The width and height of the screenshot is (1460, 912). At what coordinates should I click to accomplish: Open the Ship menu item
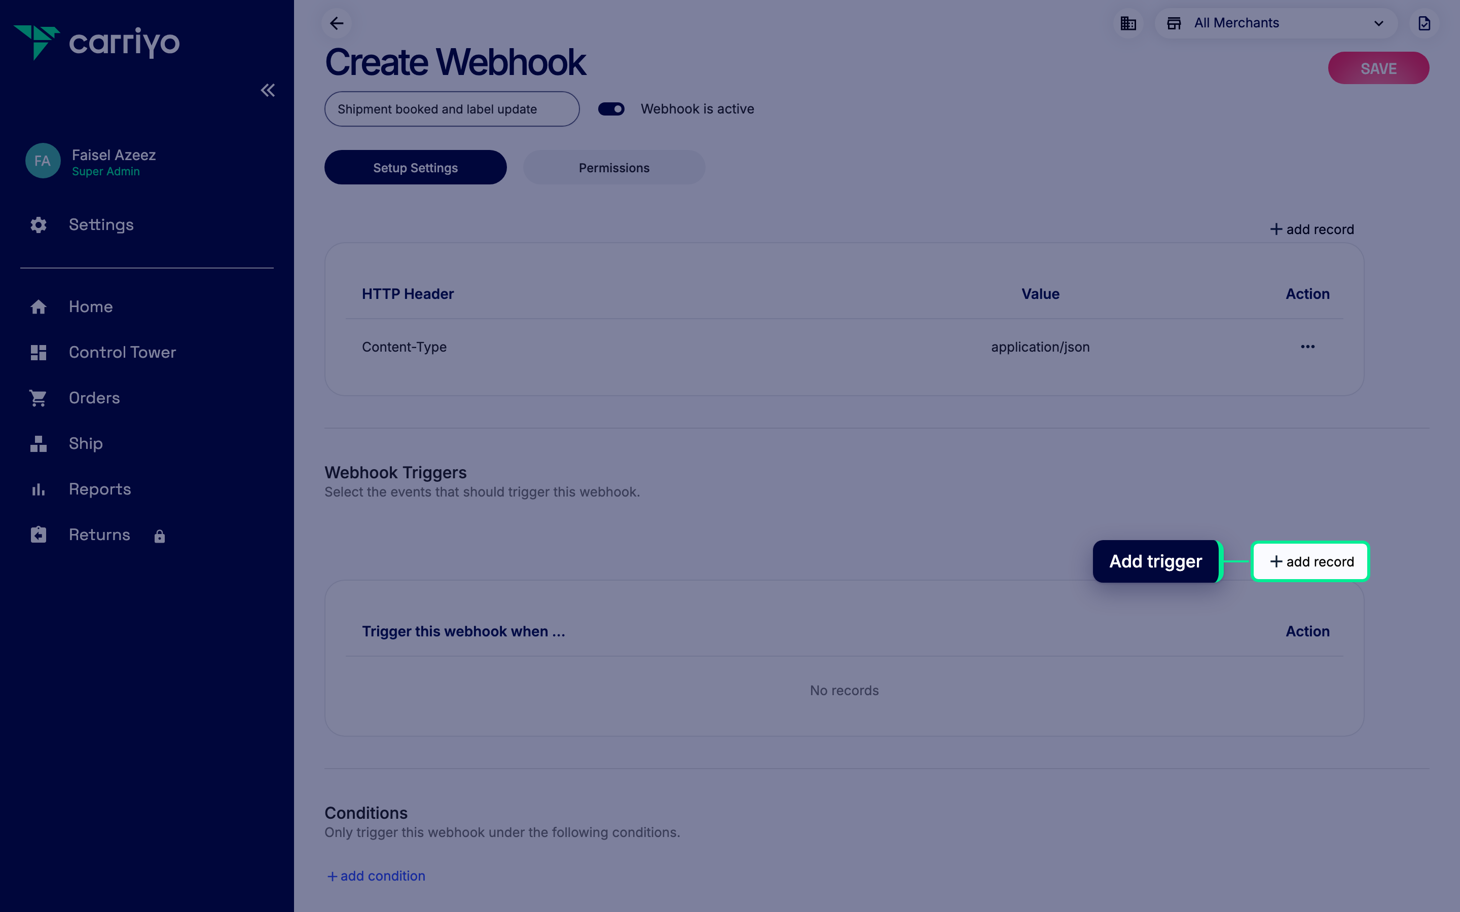[x=86, y=444]
